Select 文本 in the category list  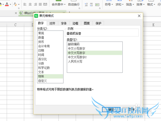(50, 72)
